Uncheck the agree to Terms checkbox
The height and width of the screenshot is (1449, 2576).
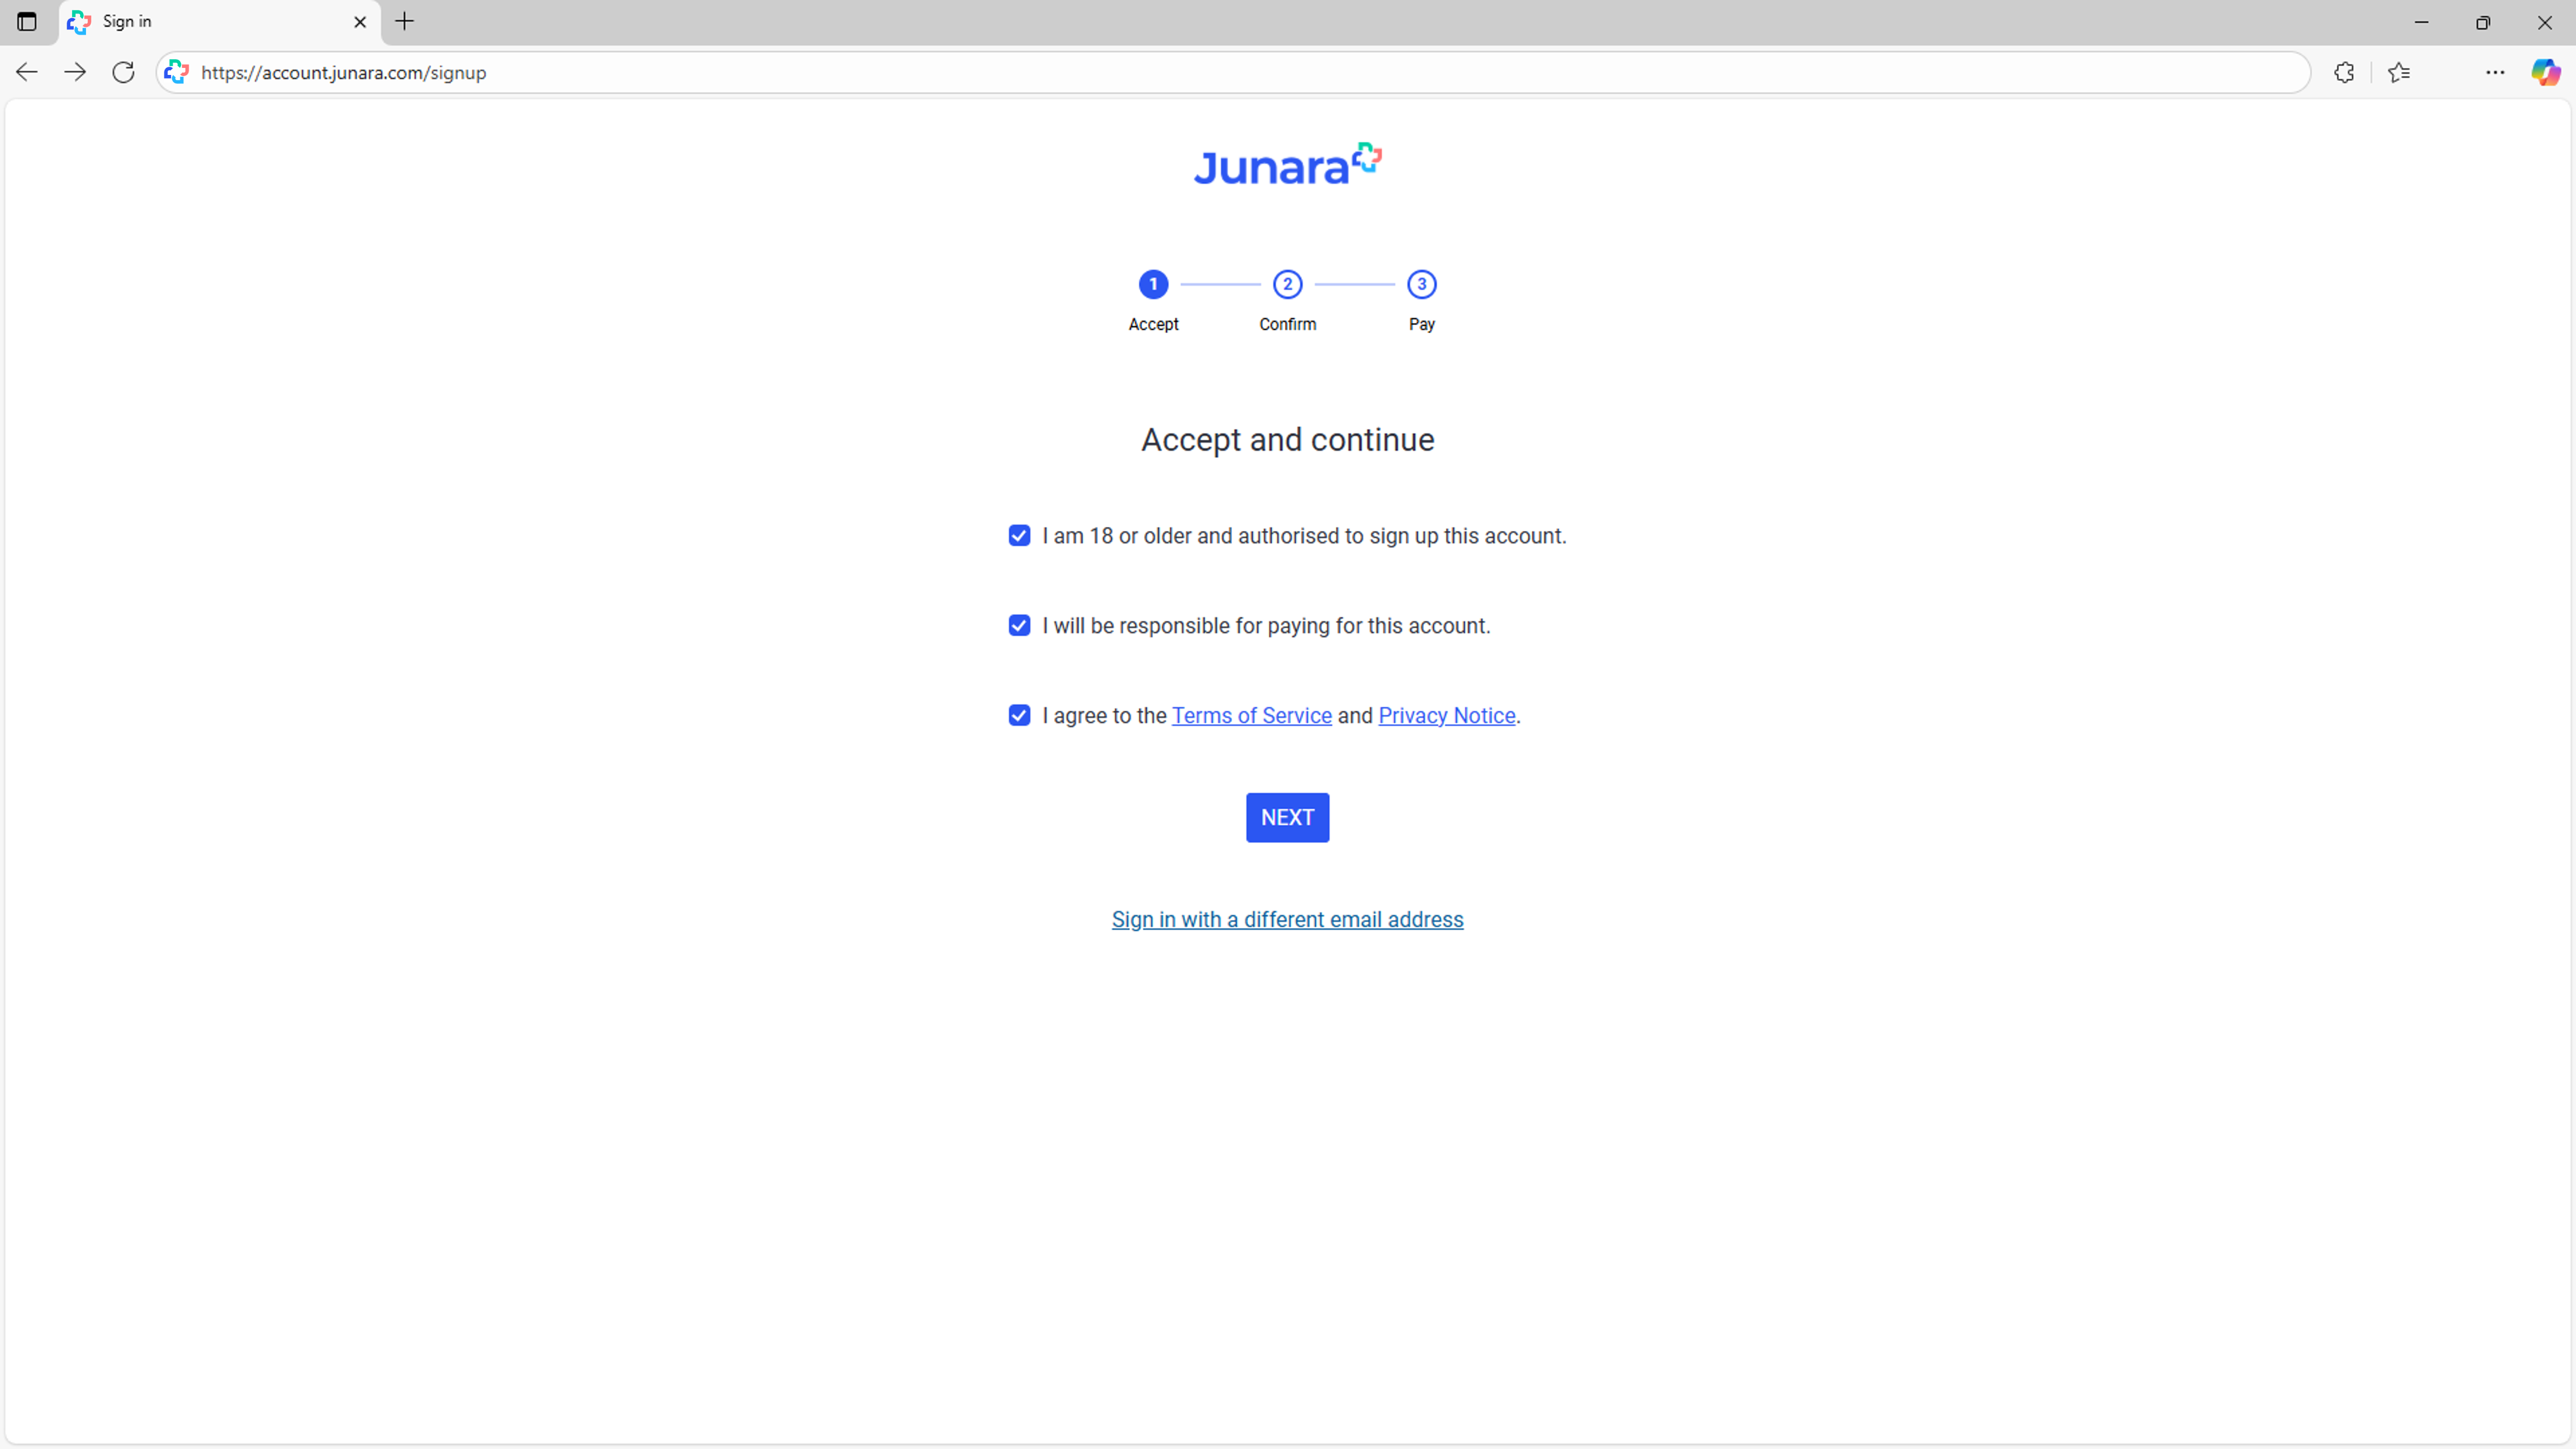click(x=1019, y=716)
